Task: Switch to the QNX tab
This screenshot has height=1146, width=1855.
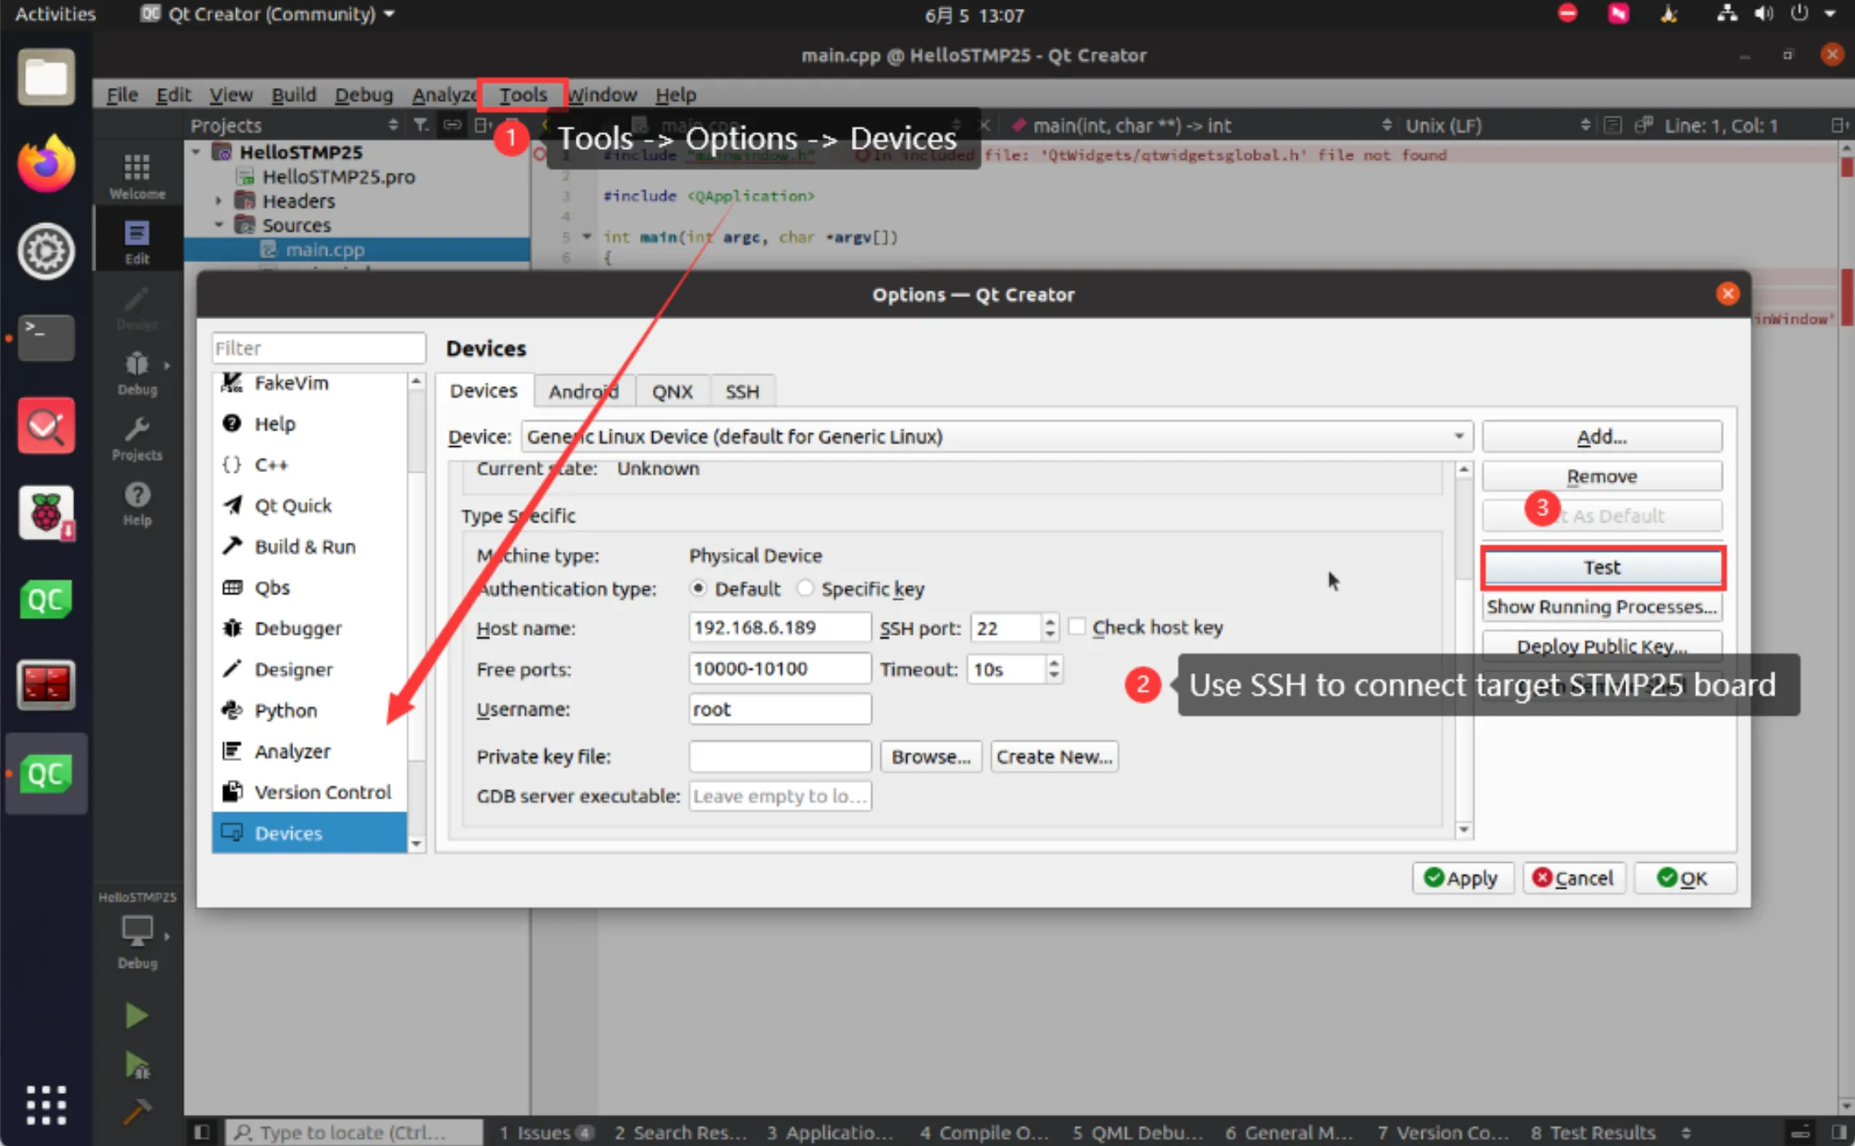Action: 672,391
